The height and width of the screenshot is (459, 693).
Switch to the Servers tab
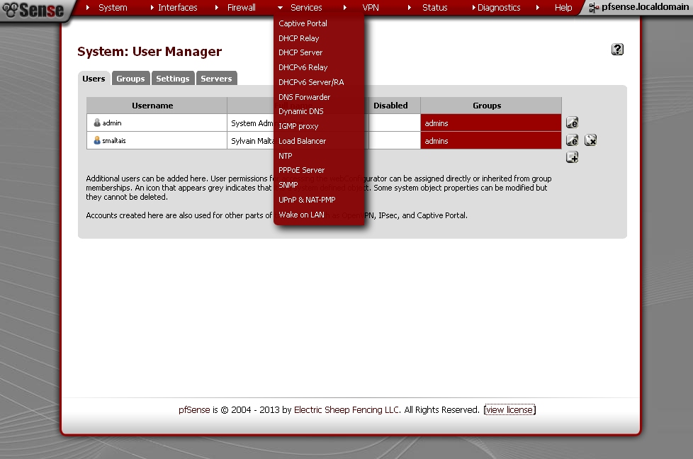(216, 79)
